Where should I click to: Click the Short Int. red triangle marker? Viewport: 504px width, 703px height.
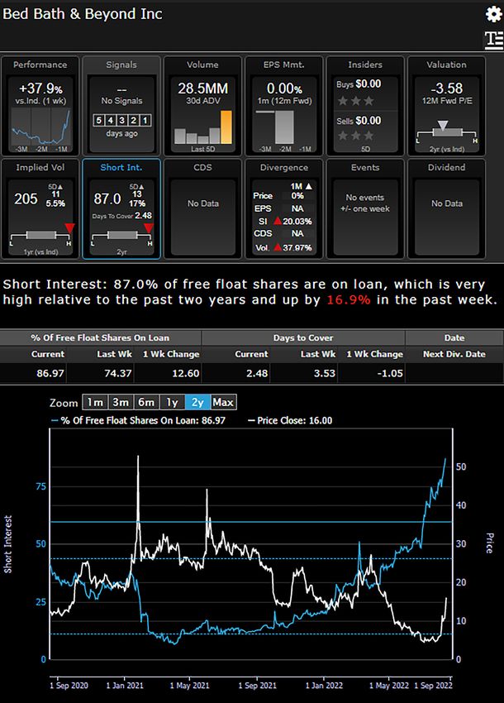point(148,228)
